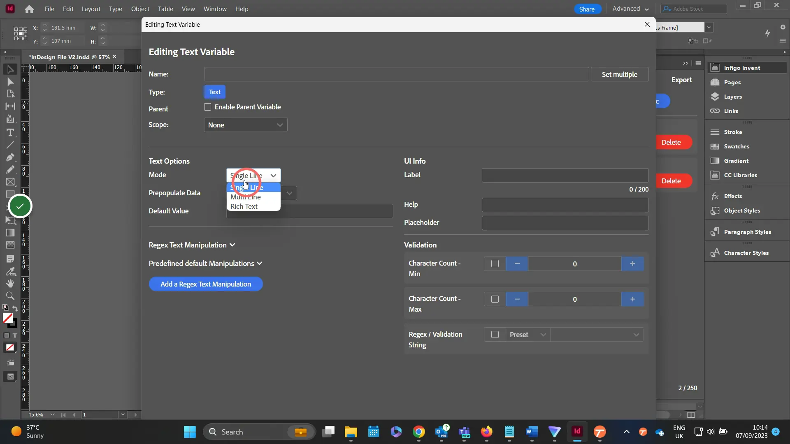Open the Paragraph Styles panel

click(x=747, y=232)
